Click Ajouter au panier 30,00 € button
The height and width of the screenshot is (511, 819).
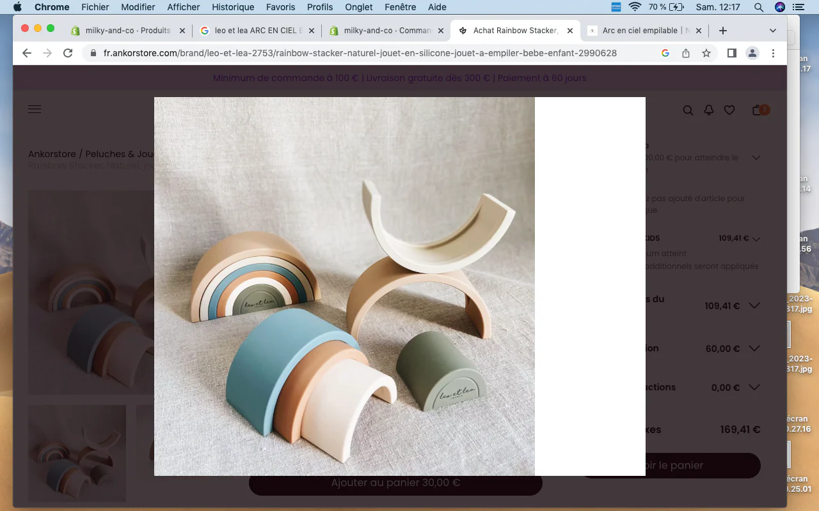(x=395, y=483)
